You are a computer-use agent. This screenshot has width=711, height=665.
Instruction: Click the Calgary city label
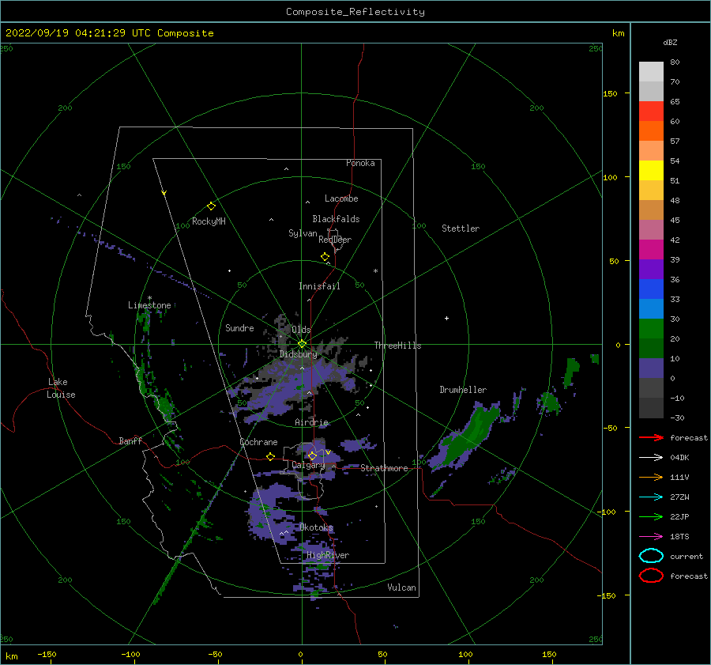[x=308, y=465]
